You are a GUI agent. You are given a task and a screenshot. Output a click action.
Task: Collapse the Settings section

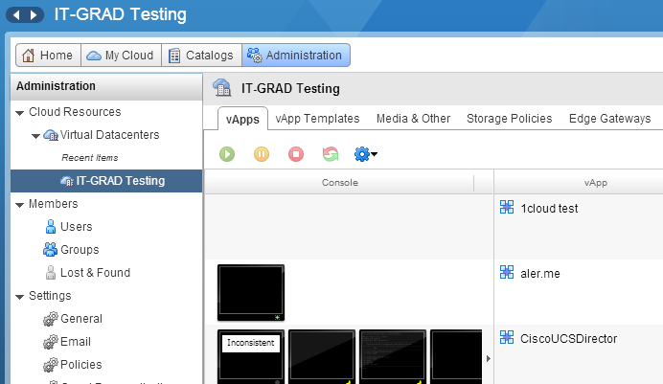tap(19, 297)
